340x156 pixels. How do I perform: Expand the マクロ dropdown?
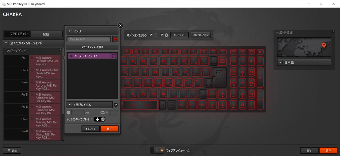point(92,31)
